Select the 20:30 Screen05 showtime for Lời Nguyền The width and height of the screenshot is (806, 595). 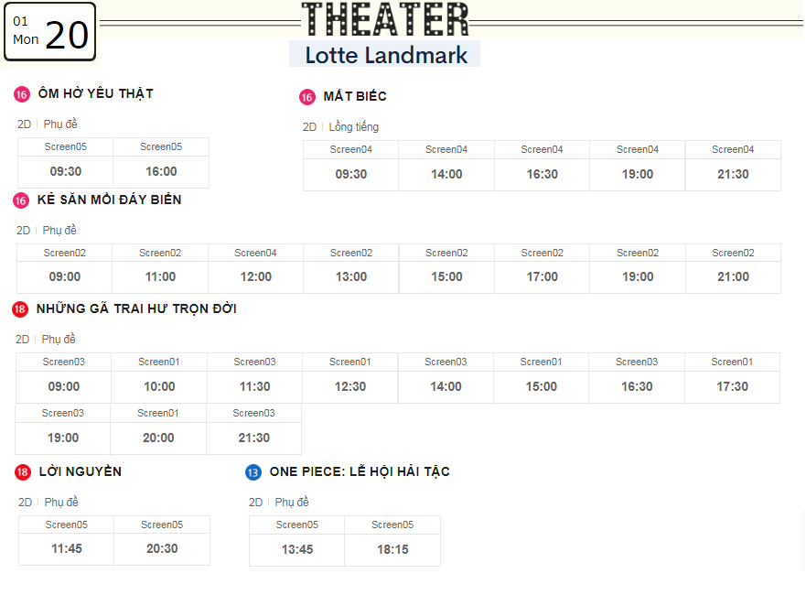pos(162,548)
